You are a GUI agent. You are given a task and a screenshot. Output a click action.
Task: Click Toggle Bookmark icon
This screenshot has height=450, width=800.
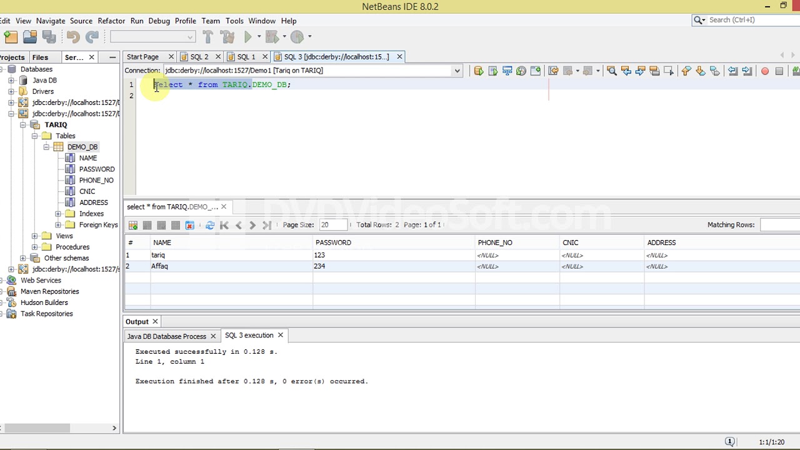(715, 71)
